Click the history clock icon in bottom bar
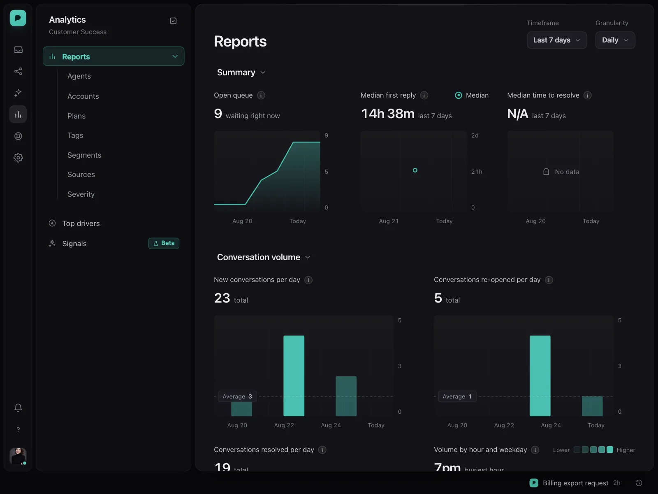This screenshot has width=658, height=494. click(x=639, y=483)
